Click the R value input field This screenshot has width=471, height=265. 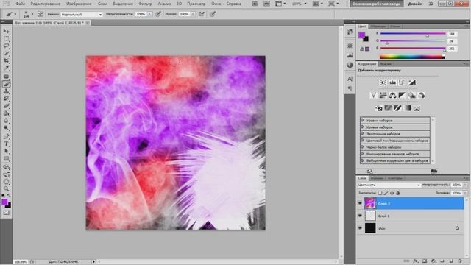pyautogui.click(x=452, y=34)
